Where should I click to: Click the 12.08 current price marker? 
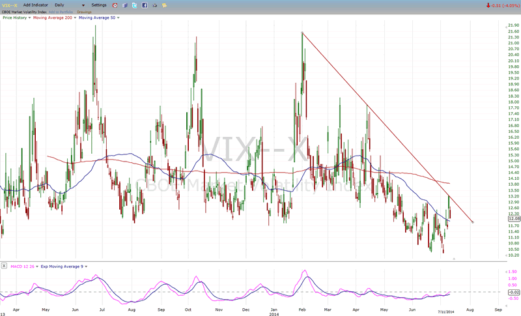[512, 219]
